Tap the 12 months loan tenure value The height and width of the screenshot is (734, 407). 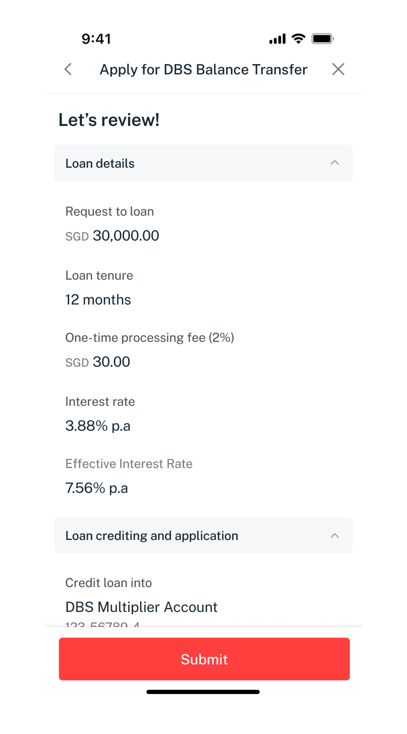[x=98, y=300]
